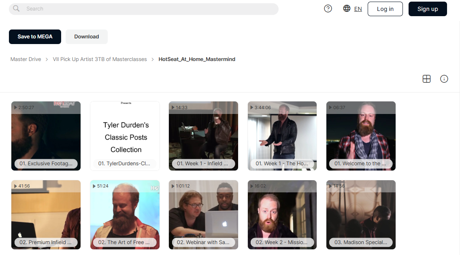Open the EN language selector
This screenshot has height=255, width=460.
tap(358, 9)
